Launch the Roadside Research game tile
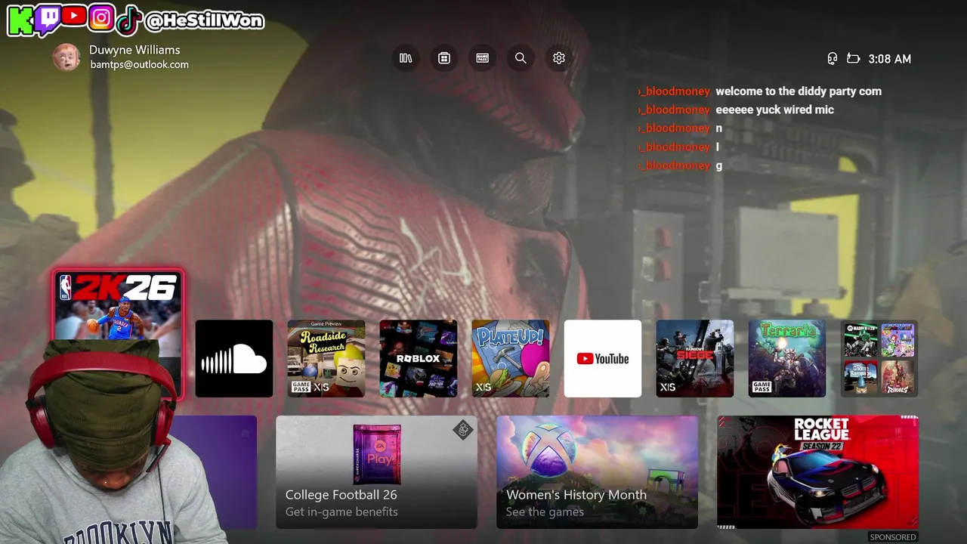Viewport: 967px width, 544px height. point(326,358)
